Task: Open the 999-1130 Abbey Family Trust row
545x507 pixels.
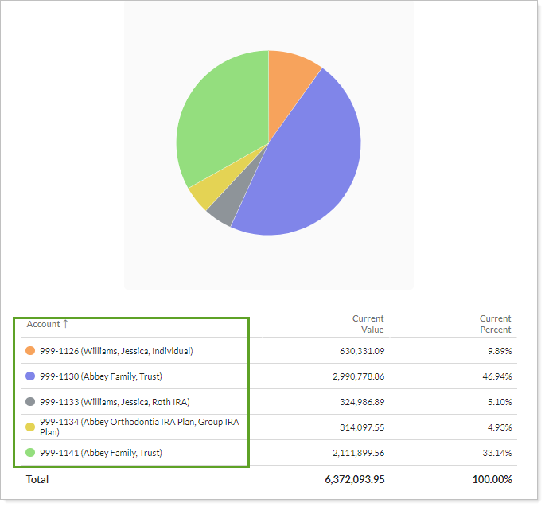Action: [x=100, y=376]
